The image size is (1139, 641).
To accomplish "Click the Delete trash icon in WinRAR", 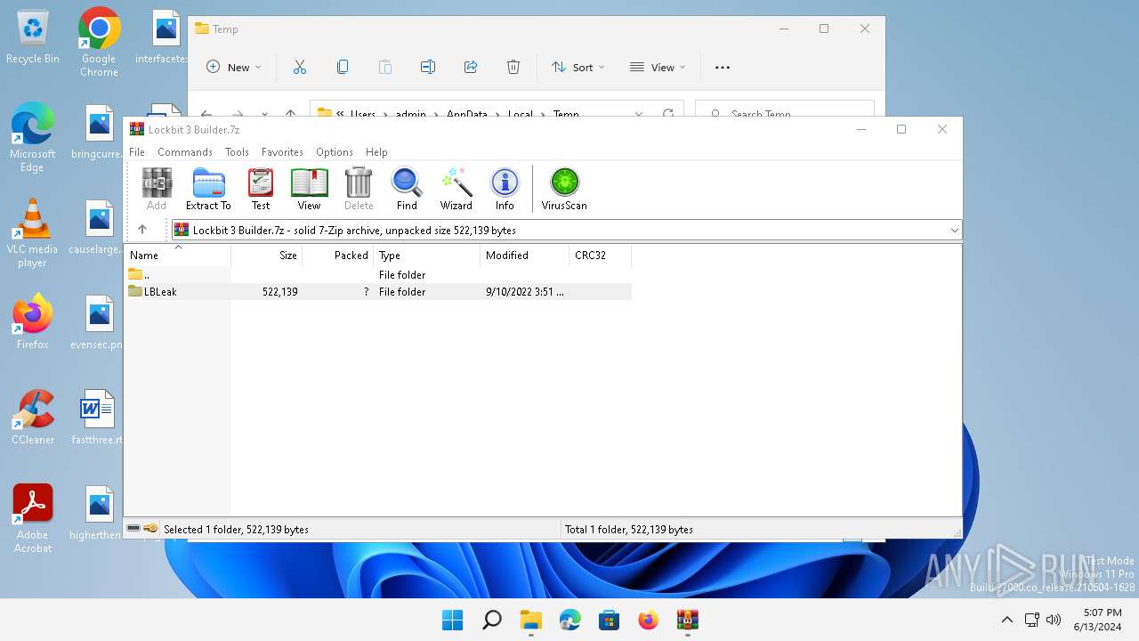I will click(359, 189).
